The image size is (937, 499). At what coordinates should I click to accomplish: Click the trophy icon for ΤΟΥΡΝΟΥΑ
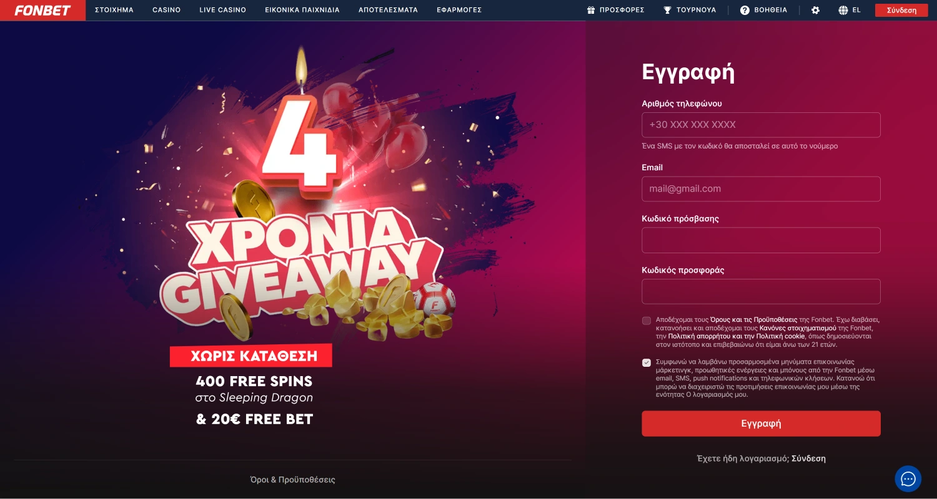(667, 10)
